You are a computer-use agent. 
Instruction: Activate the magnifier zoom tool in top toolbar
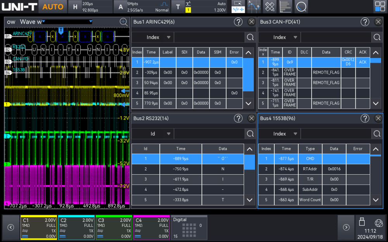[x=301, y=7]
